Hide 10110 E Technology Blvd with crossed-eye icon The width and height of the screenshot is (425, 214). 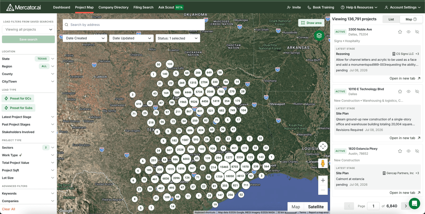tap(417, 91)
